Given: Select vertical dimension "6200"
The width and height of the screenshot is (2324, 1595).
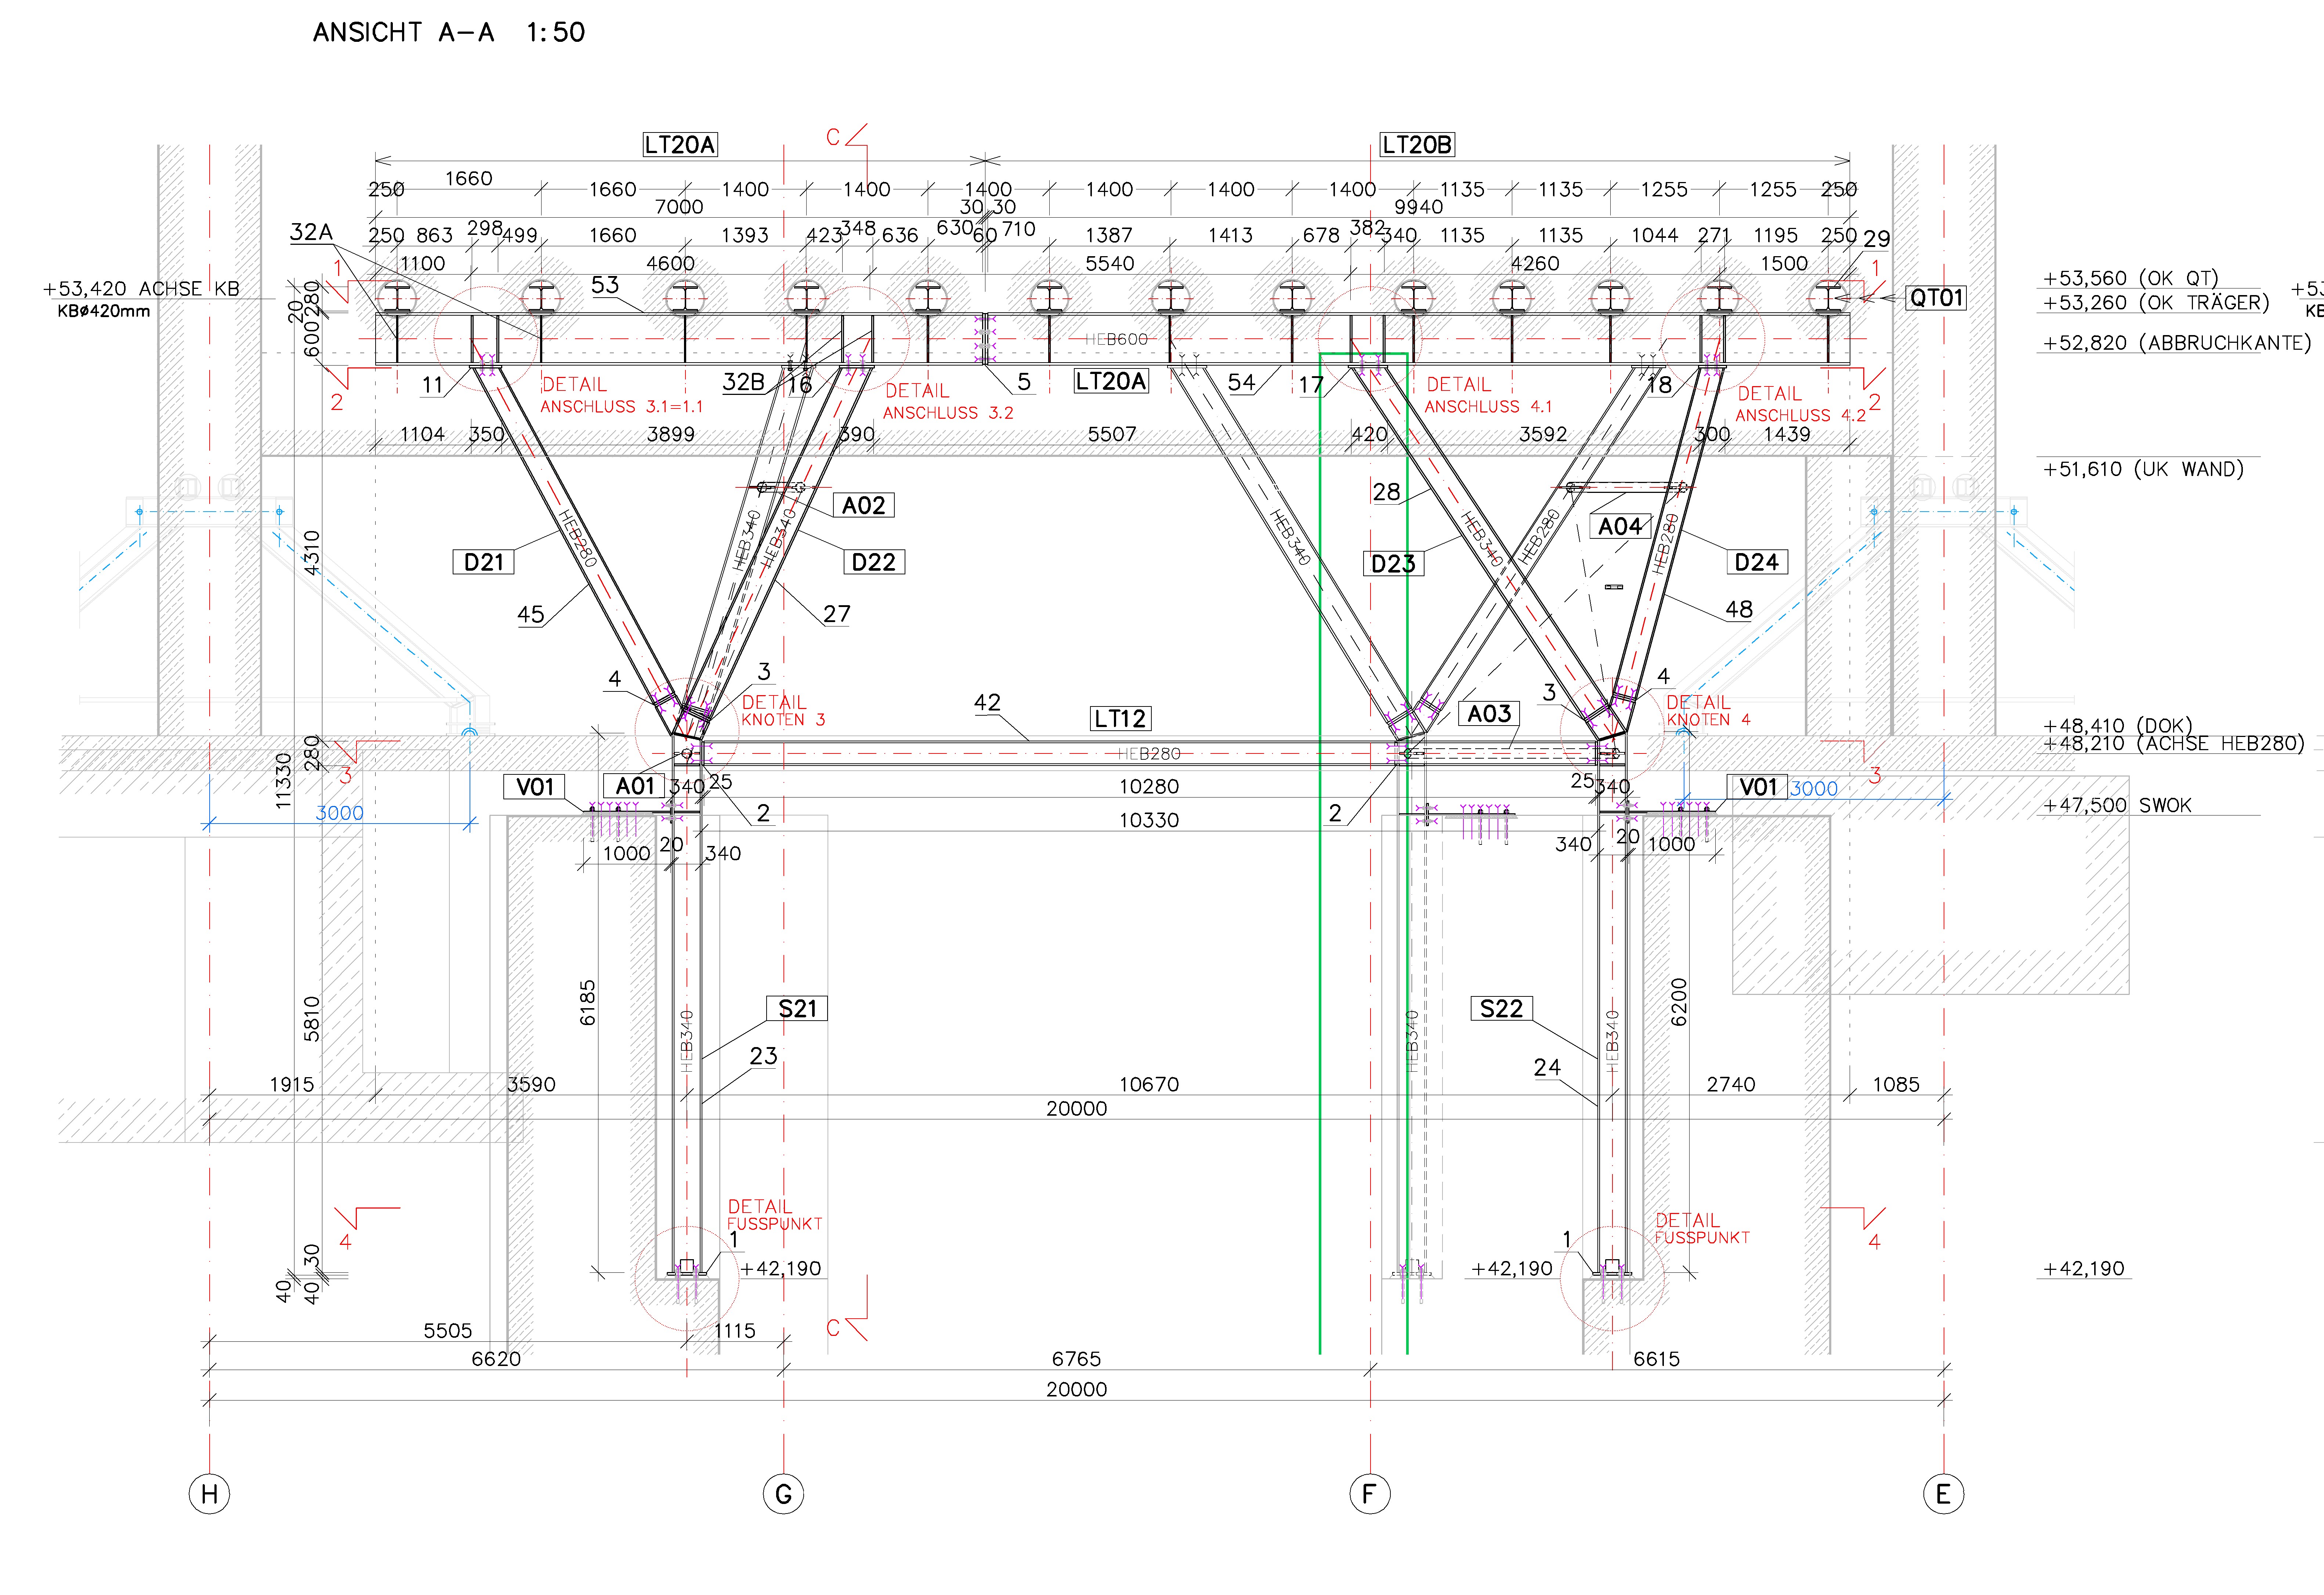Looking at the screenshot, I should (1679, 1002).
